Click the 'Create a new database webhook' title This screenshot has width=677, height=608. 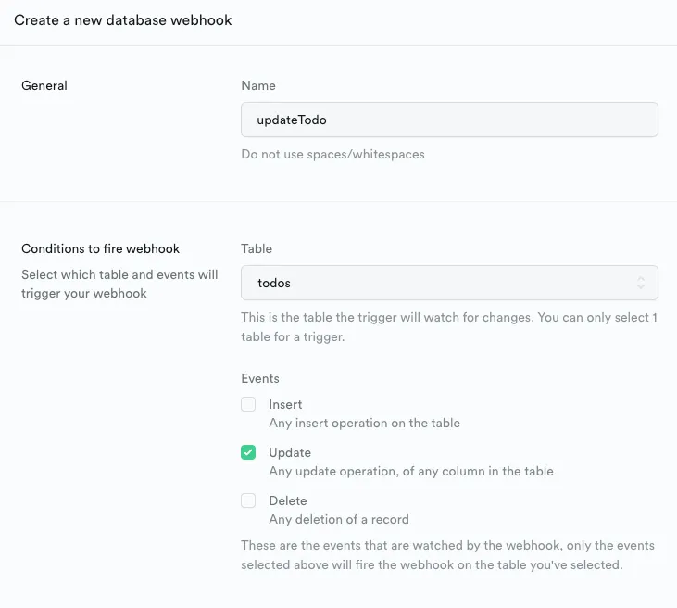click(x=123, y=20)
